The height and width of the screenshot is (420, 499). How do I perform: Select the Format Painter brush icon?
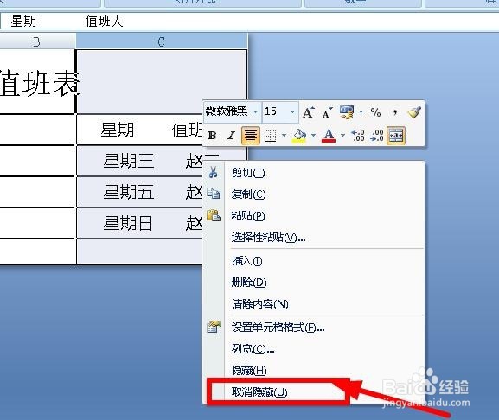point(414,112)
